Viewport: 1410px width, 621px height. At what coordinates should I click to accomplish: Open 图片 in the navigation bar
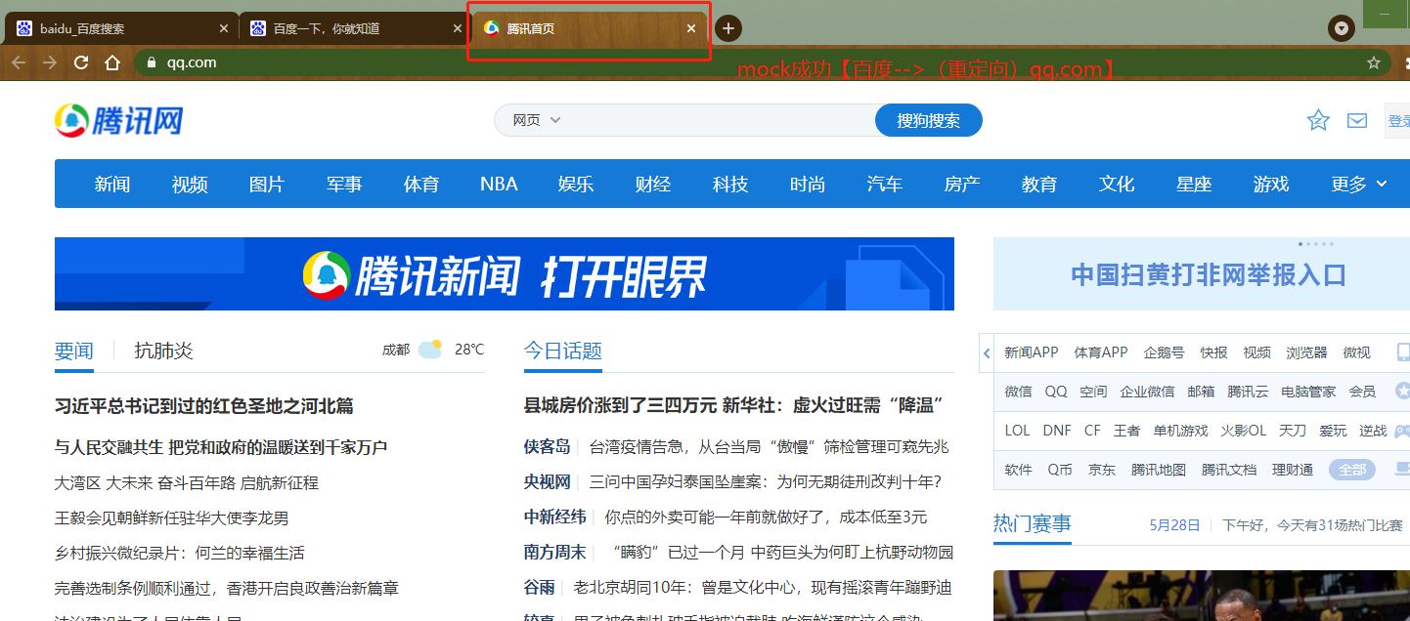(267, 184)
